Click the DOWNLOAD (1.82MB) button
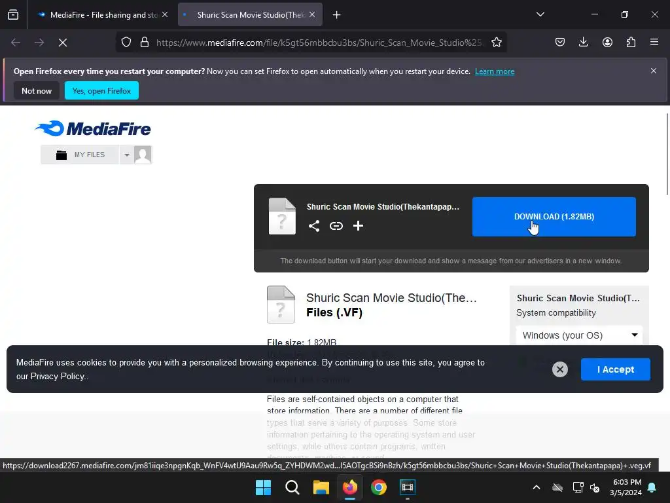This screenshot has height=503, width=670. 554,217
